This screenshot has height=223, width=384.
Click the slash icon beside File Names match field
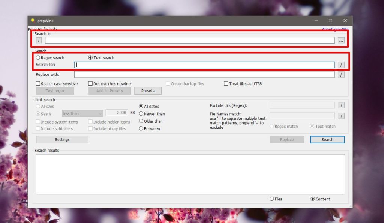[341, 116]
